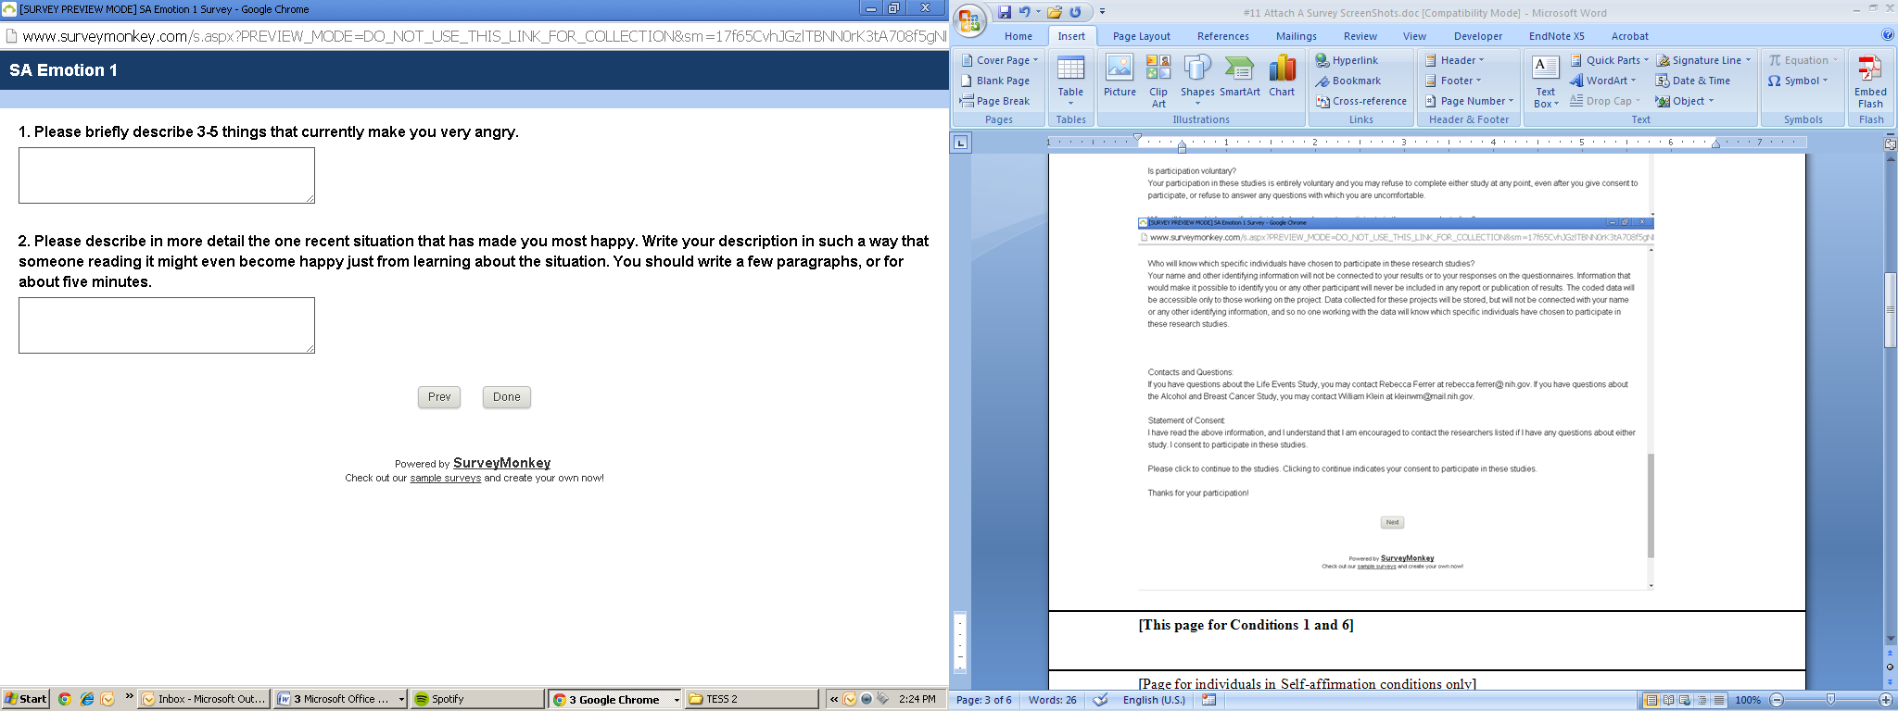The image size is (1898, 711).
Task: Add a Bookmark from the Links group
Action: tap(1348, 81)
